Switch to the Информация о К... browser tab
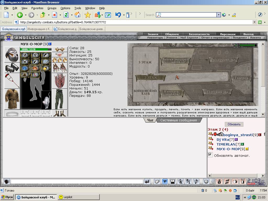Image resolution: width=268 pixels, height=201 pixels. 40,29
